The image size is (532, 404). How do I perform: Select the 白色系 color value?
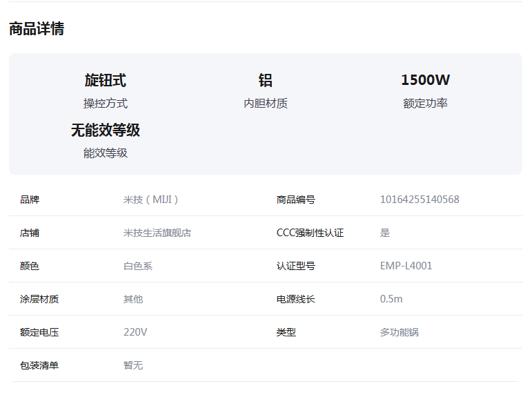tap(138, 266)
